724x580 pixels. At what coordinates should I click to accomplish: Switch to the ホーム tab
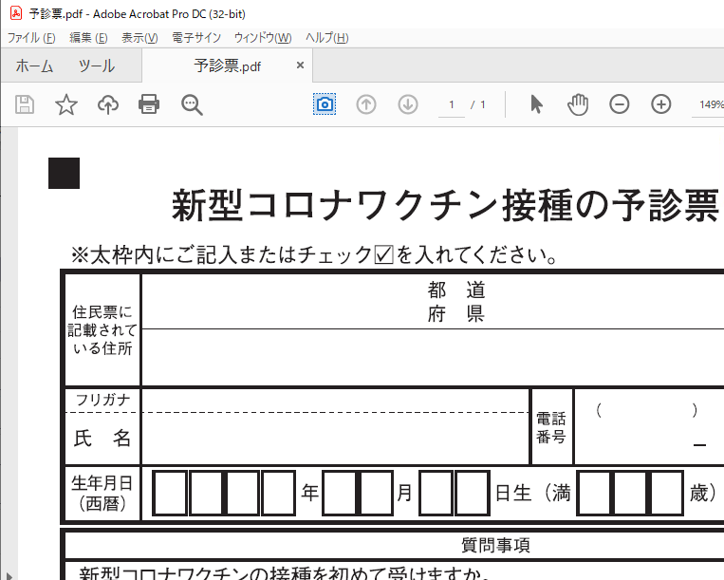(x=34, y=66)
